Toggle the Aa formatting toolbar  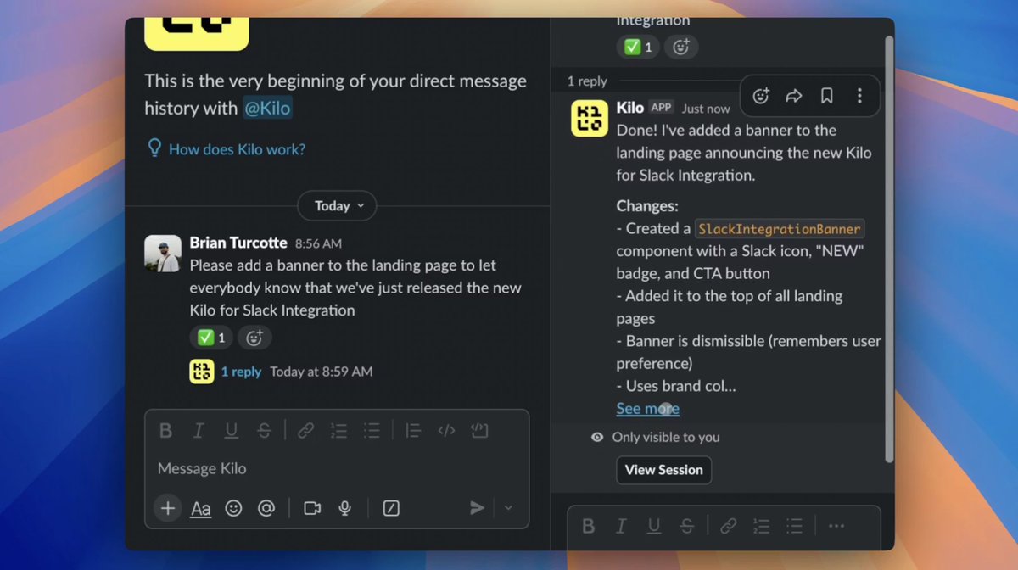click(x=201, y=508)
